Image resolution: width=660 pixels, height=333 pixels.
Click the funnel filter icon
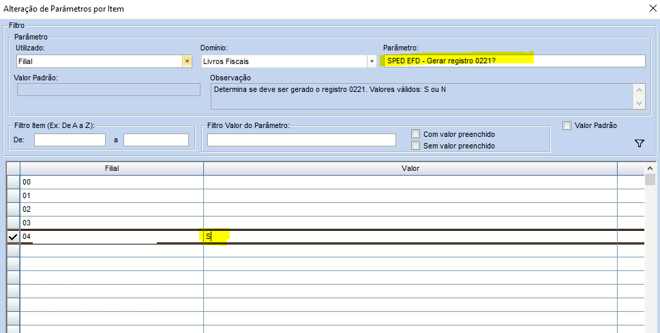639,143
